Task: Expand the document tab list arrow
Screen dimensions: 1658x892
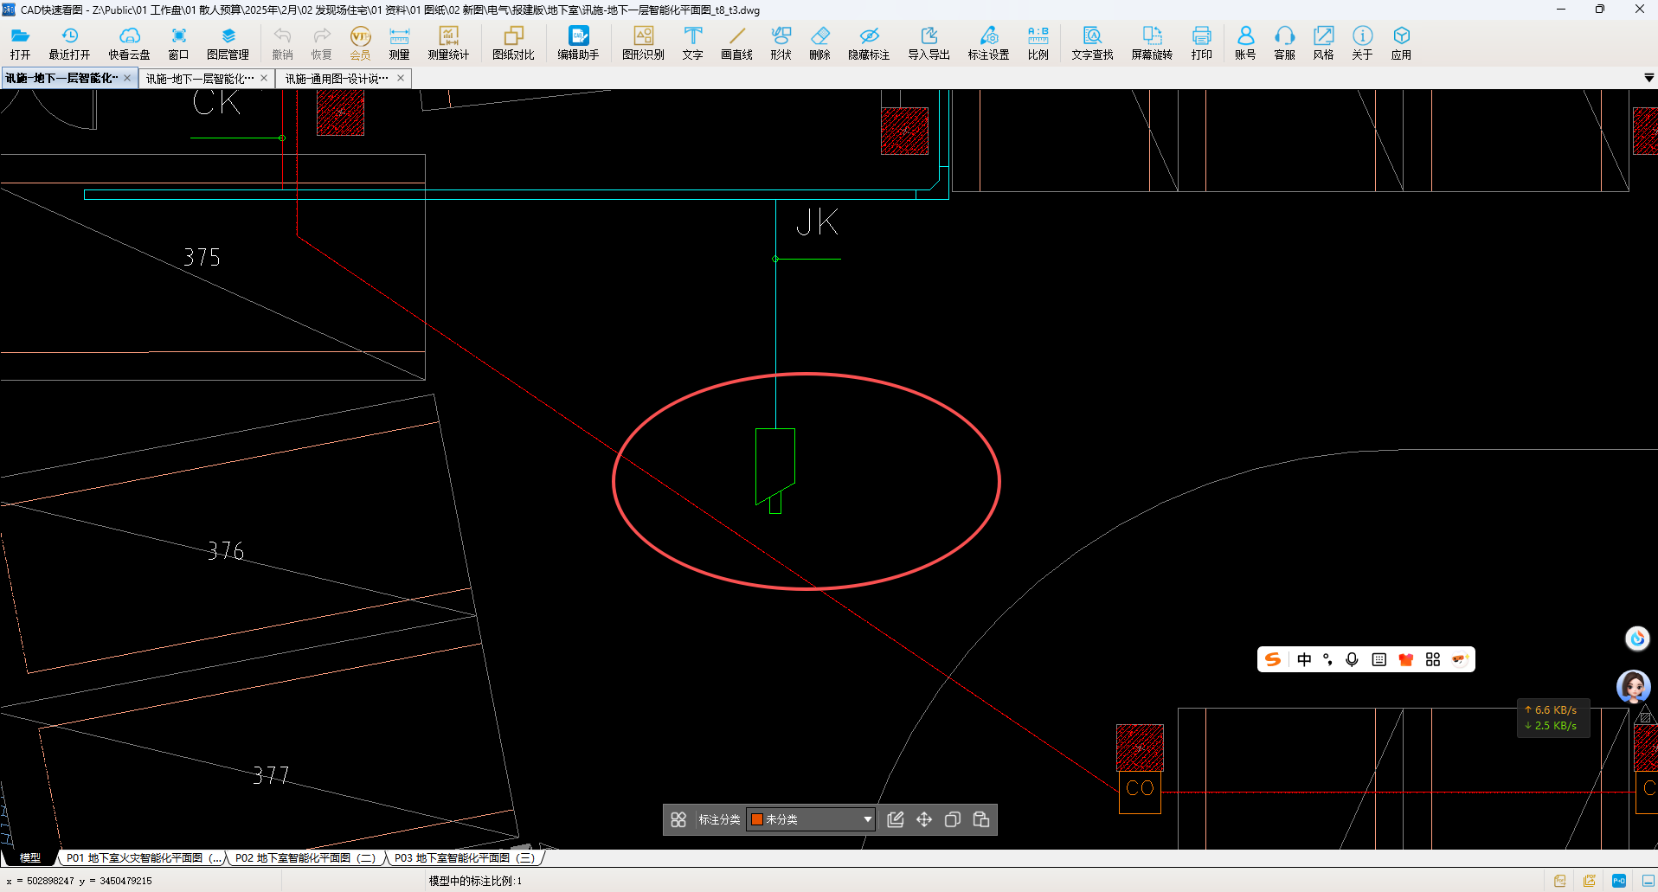Action: [1648, 78]
